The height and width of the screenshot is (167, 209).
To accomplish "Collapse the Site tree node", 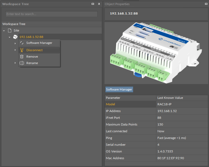I will (4, 31).
